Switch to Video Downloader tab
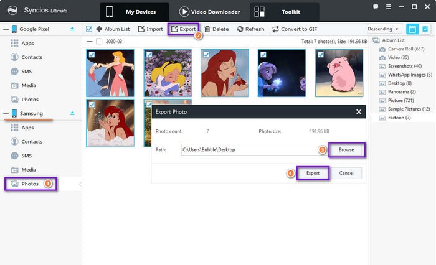 pos(209,12)
